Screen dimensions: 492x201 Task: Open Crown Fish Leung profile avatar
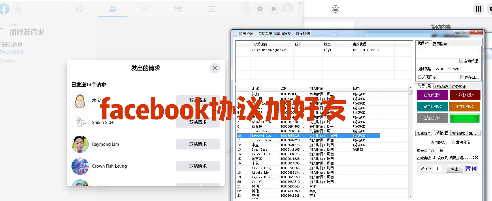coord(80,166)
